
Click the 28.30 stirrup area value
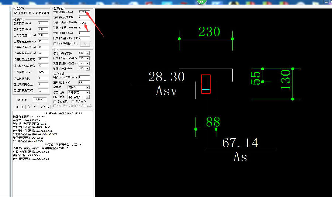[166, 77]
